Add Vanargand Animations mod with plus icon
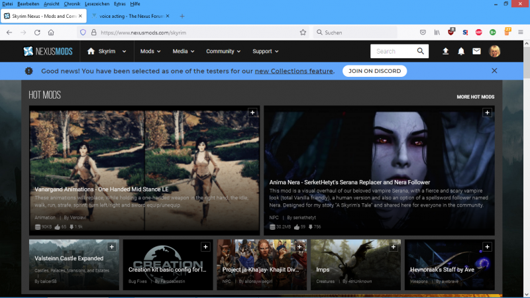Viewport: 530px width, 298px height. (x=252, y=113)
